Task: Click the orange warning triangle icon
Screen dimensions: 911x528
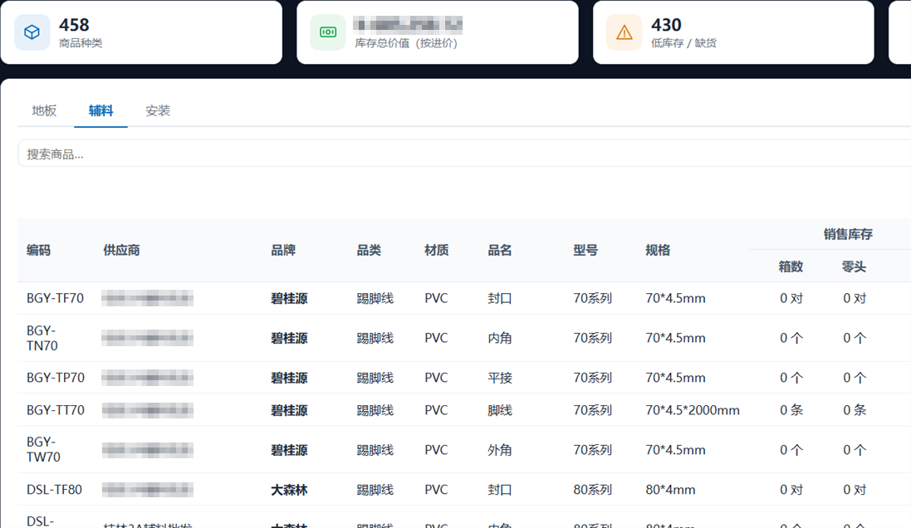Action: (x=624, y=32)
